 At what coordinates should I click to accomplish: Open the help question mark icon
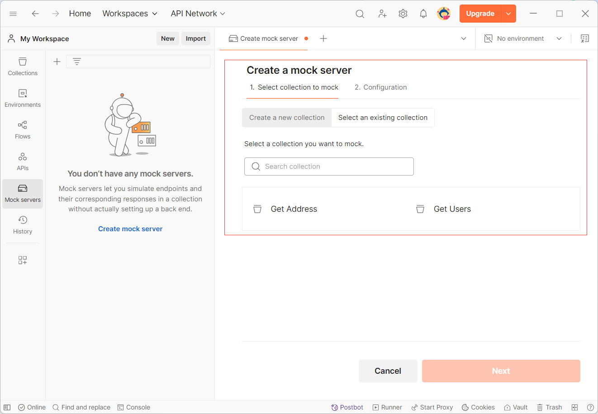590,407
